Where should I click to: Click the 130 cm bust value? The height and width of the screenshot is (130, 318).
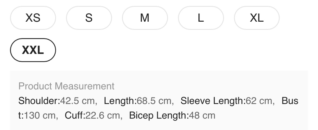coord(39,116)
